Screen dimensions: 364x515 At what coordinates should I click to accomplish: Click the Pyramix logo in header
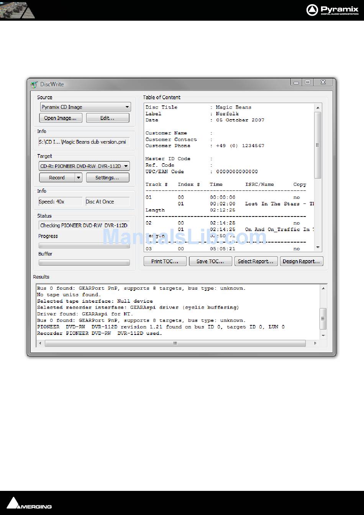(x=332, y=10)
